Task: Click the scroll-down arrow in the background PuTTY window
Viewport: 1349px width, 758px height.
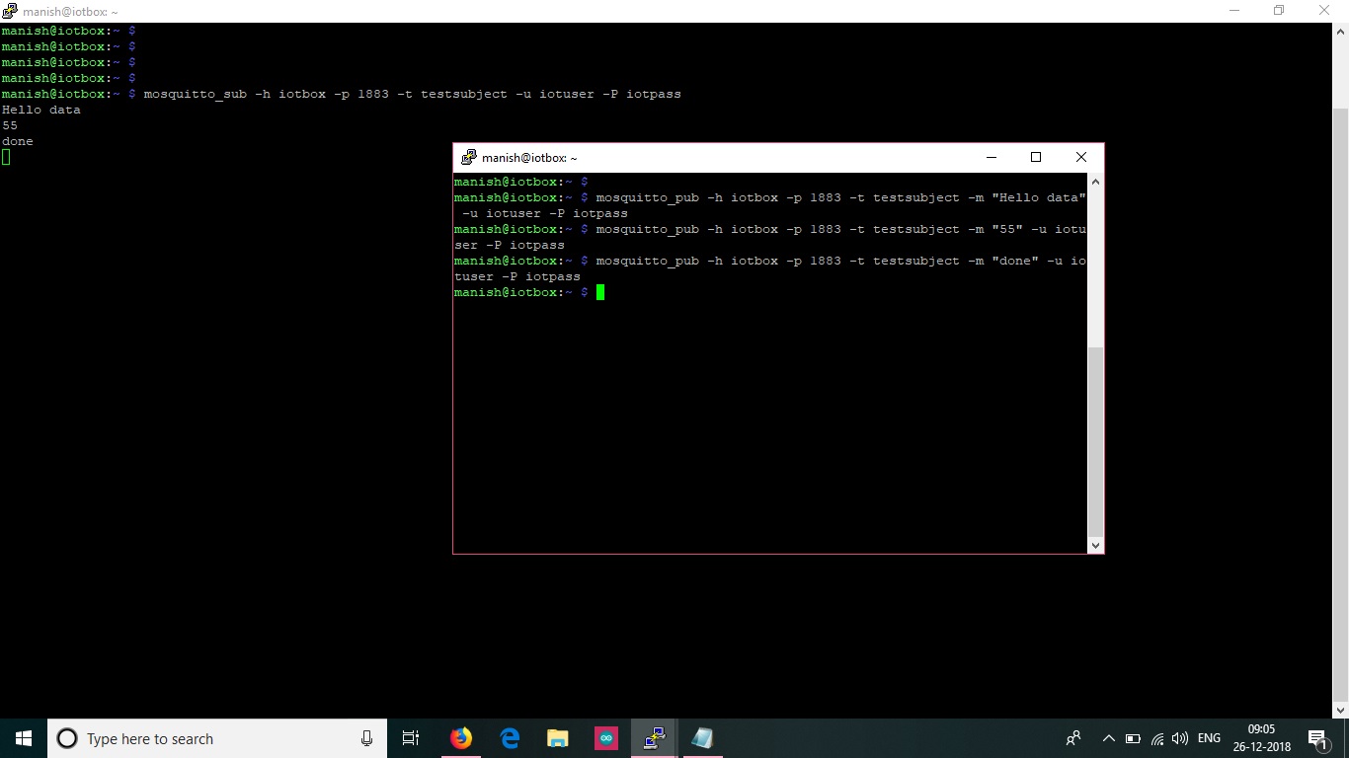Action: click(x=1340, y=710)
